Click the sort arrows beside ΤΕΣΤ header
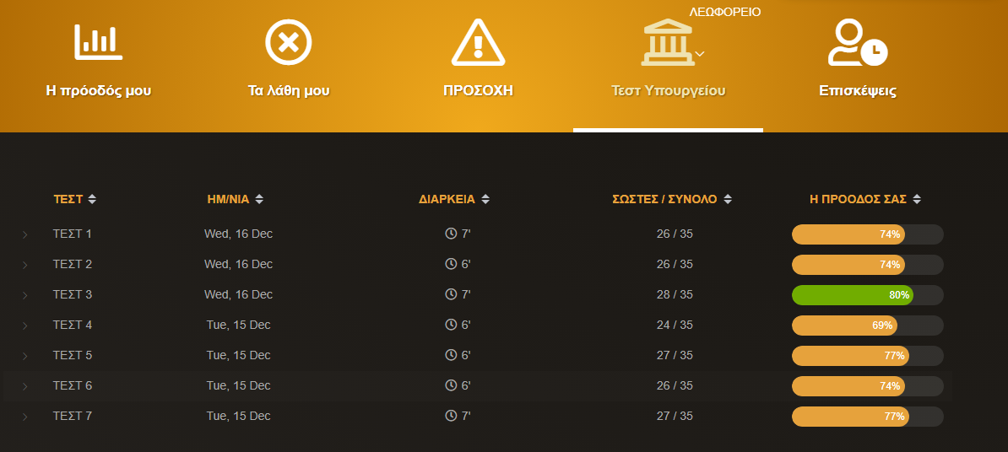Image resolution: width=1008 pixels, height=452 pixels. click(92, 200)
